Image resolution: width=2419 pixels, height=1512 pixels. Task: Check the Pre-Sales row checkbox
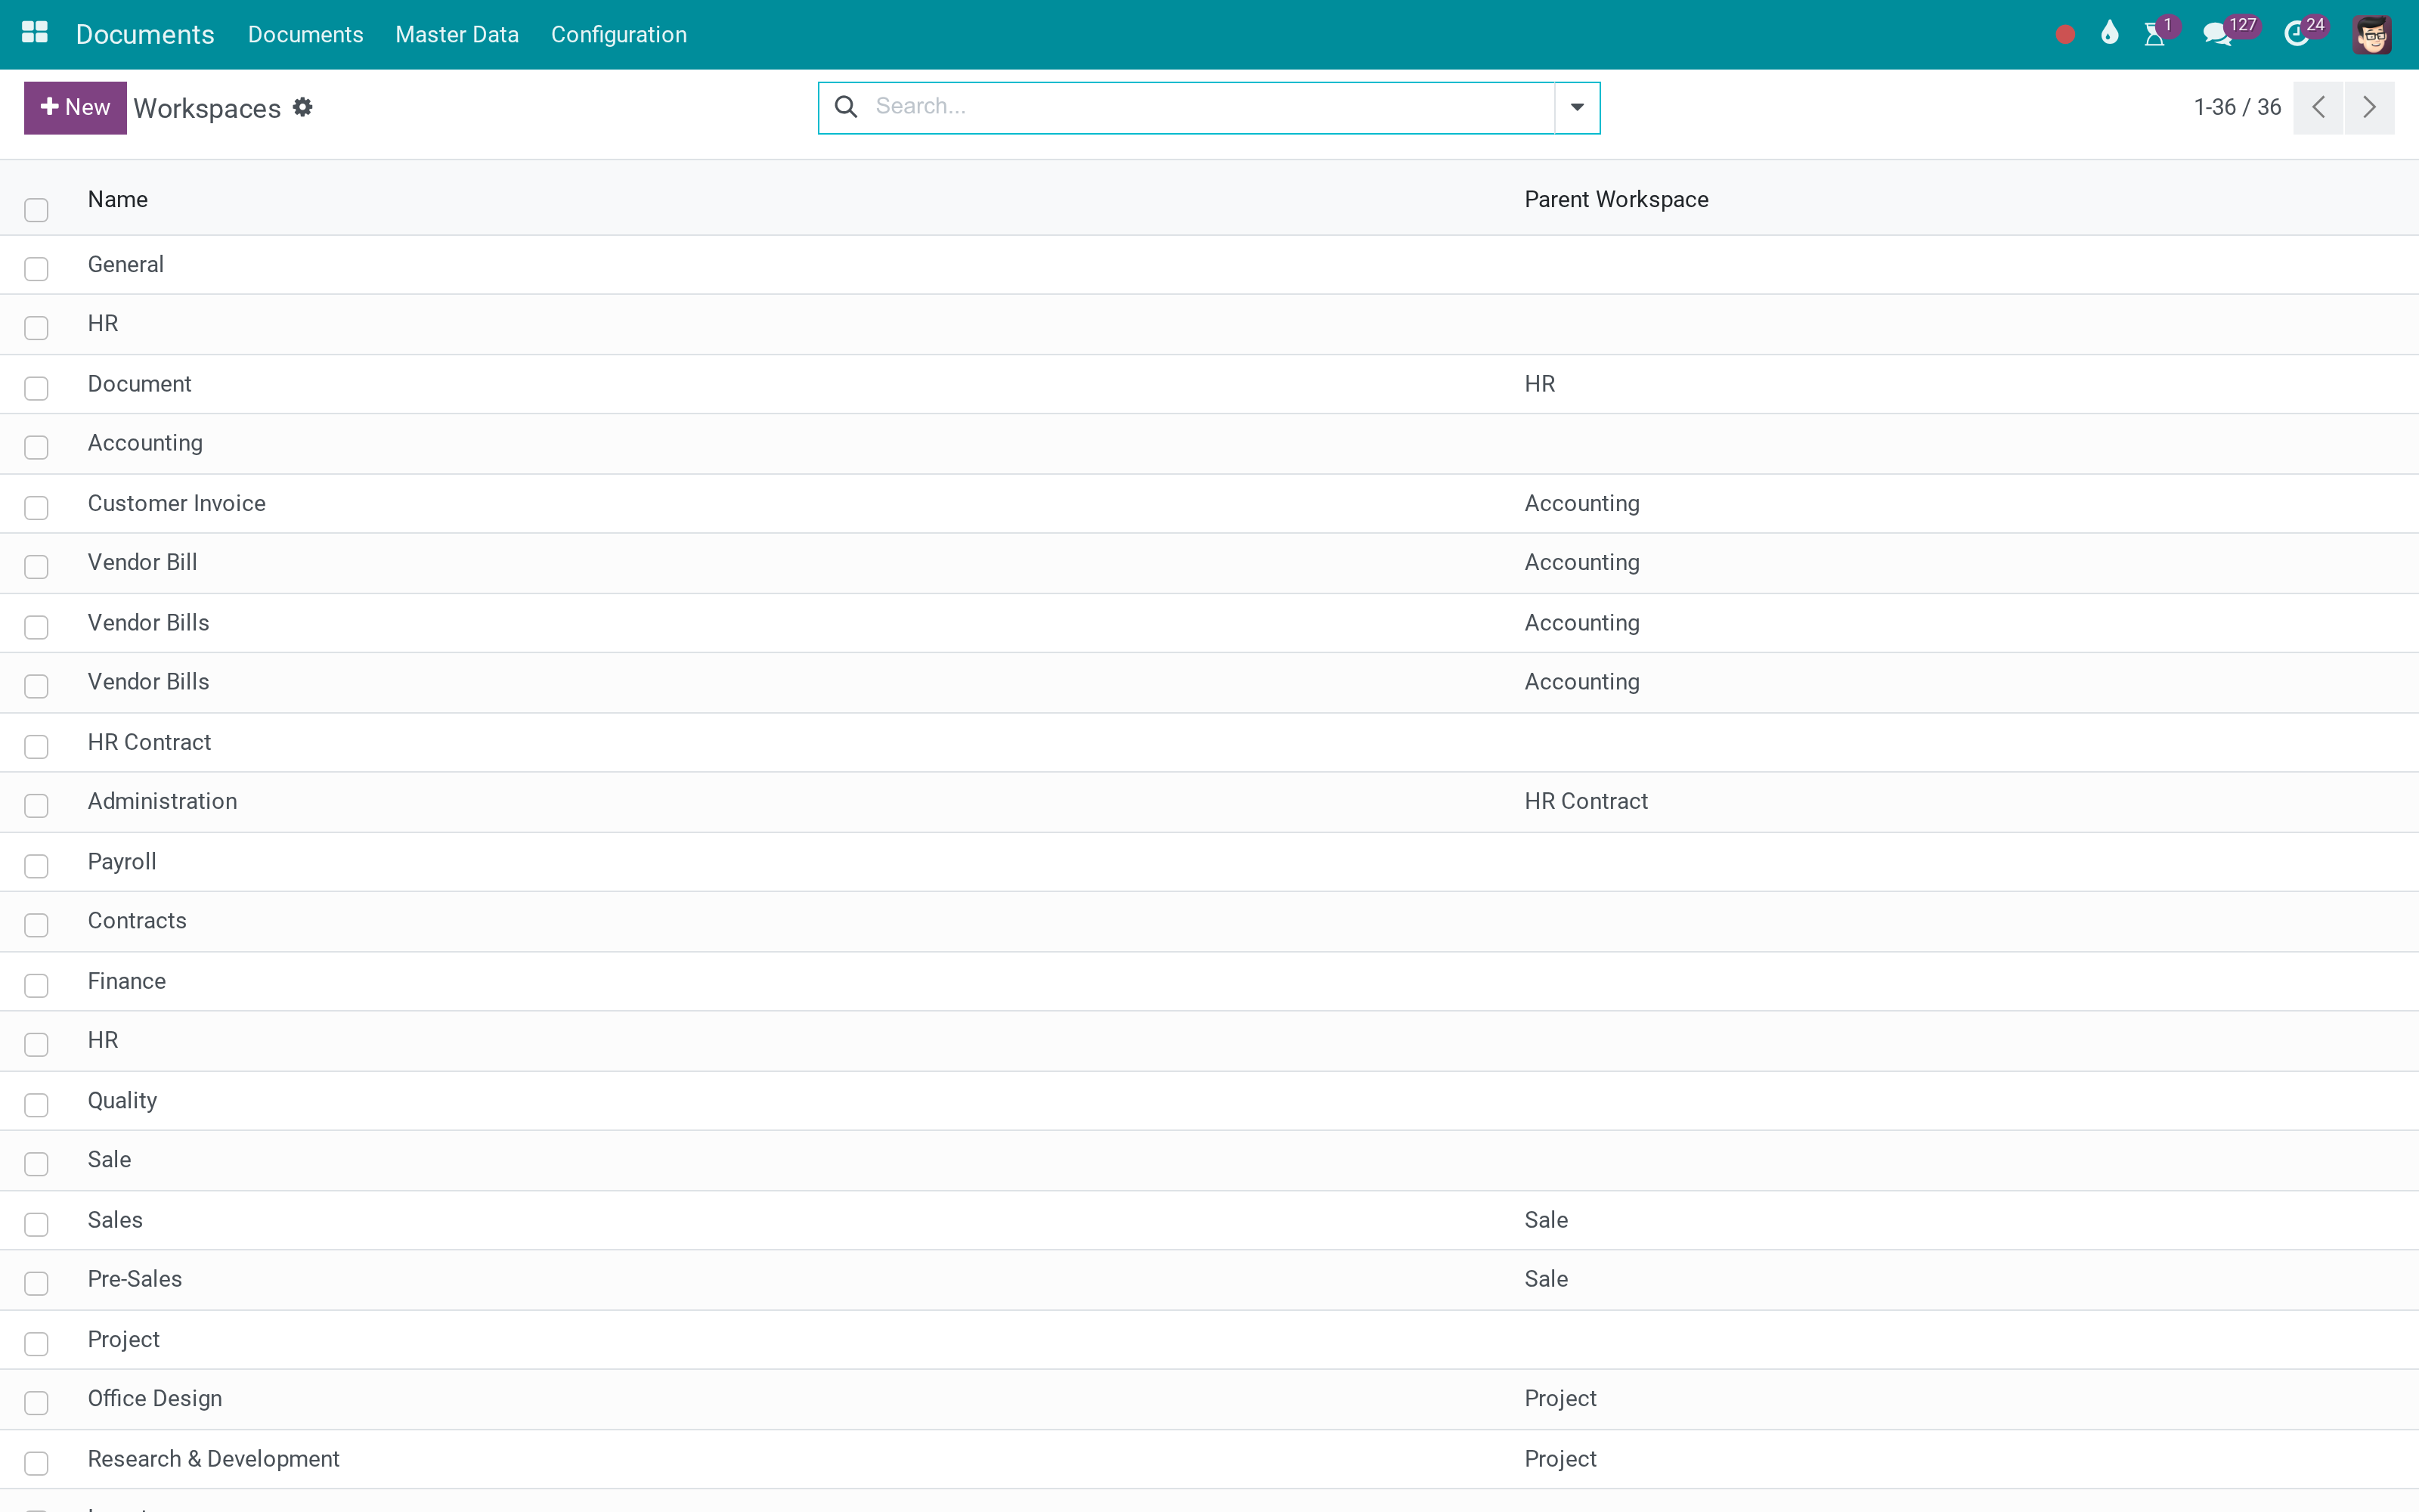(x=36, y=1283)
